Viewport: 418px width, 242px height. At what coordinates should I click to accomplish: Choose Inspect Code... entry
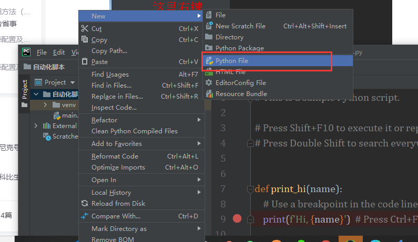pyautogui.click(x=141, y=107)
